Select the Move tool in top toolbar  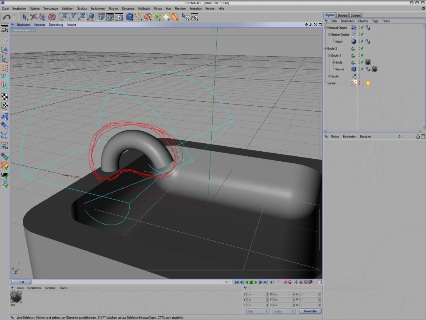34,17
